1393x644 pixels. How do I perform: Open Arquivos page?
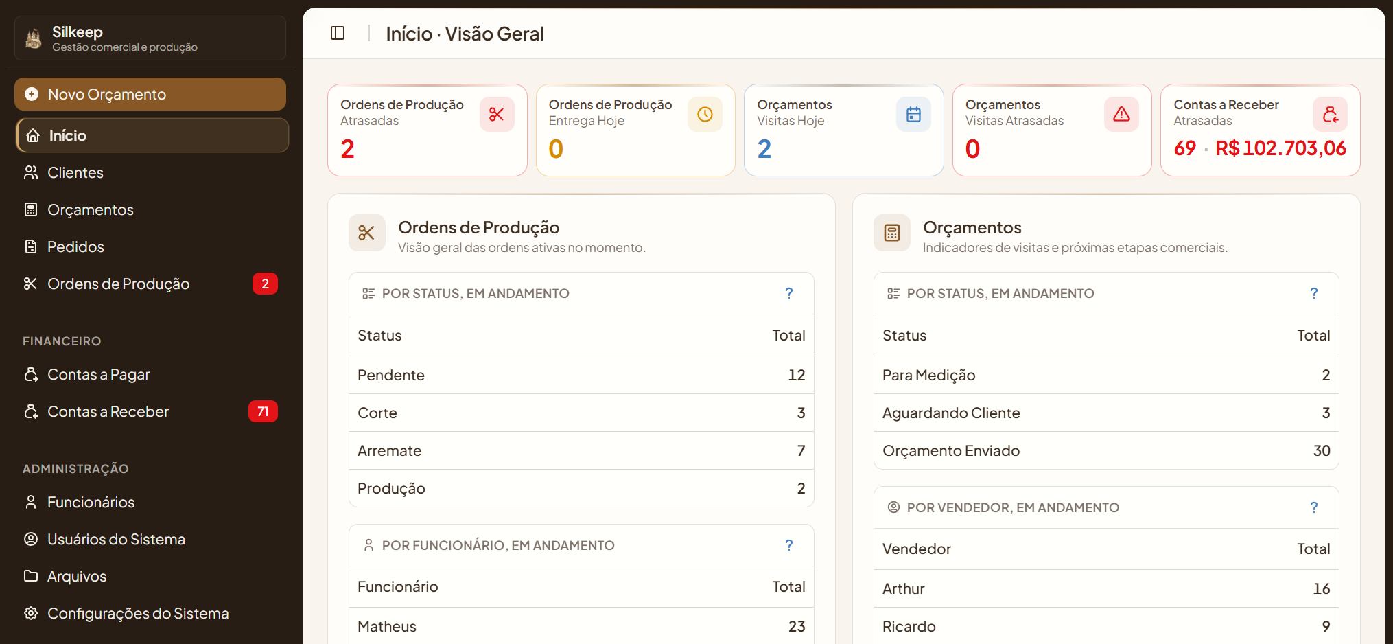pyautogui.click(x=150, y=576)
